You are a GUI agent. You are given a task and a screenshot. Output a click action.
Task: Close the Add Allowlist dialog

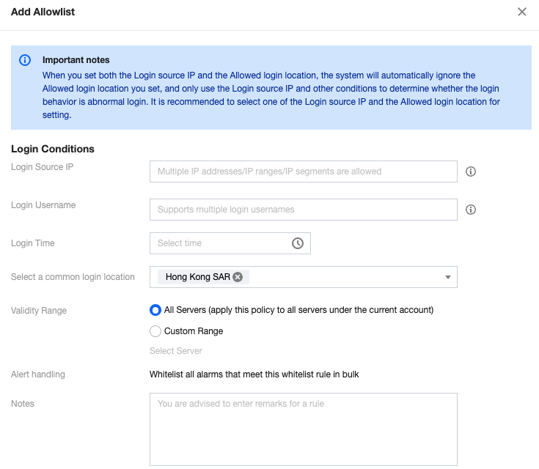[522, 12]
